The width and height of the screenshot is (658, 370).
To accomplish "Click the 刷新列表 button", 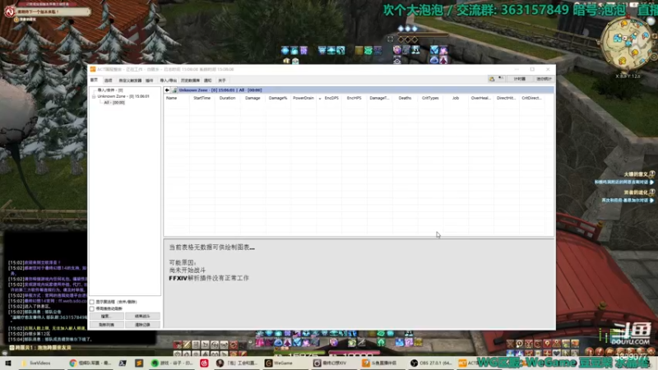I will tap(106, 324).
